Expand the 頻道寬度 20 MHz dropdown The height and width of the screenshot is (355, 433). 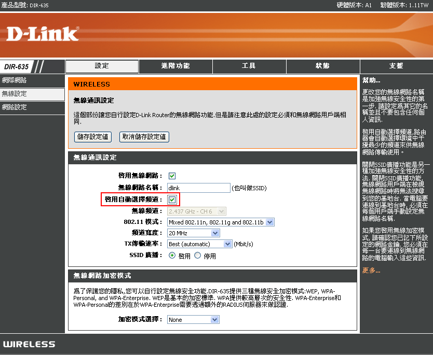pyautogui.click(x=193, y=233)
